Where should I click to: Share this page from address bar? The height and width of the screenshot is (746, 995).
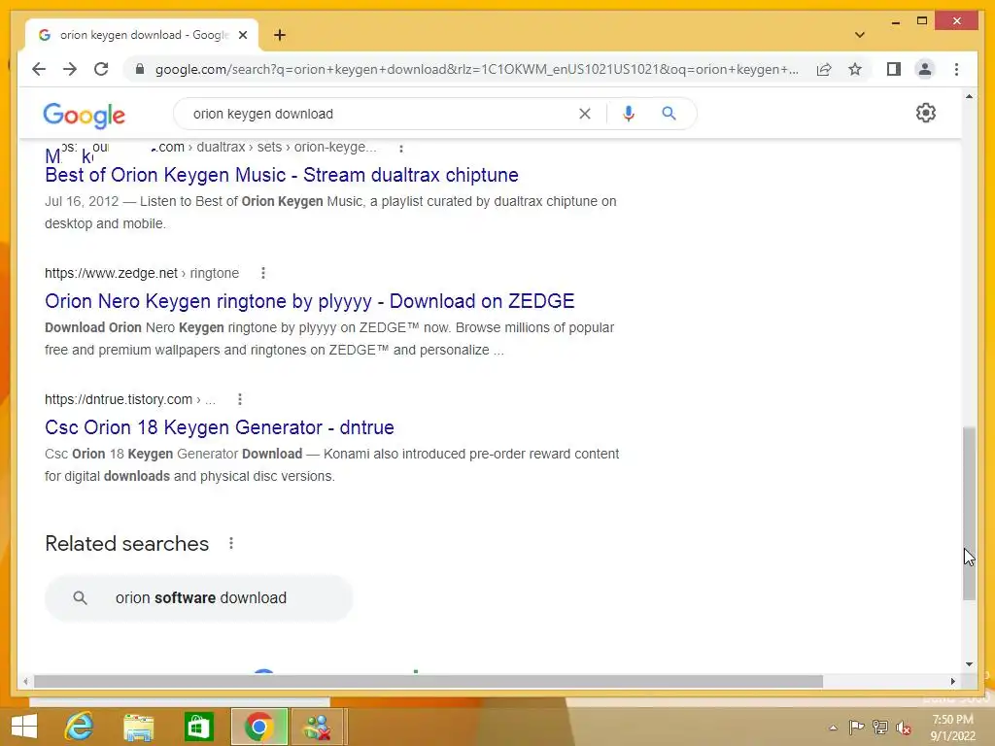(824, 69)
